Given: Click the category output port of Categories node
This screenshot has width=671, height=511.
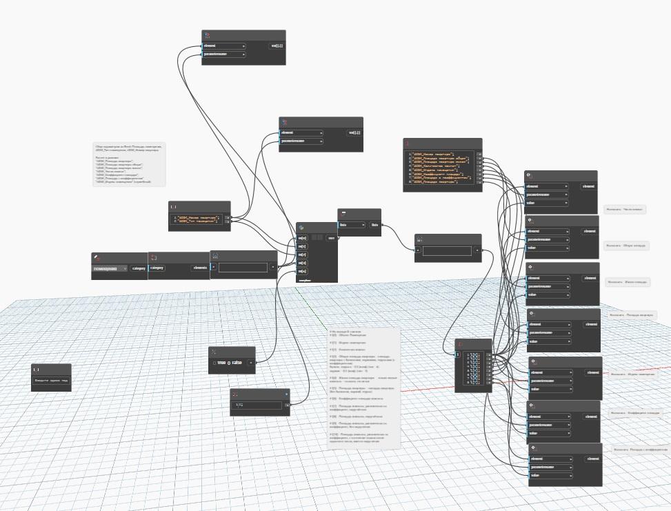Looking at the screenshot, I should pyautogui.click(x=139, y=268).
